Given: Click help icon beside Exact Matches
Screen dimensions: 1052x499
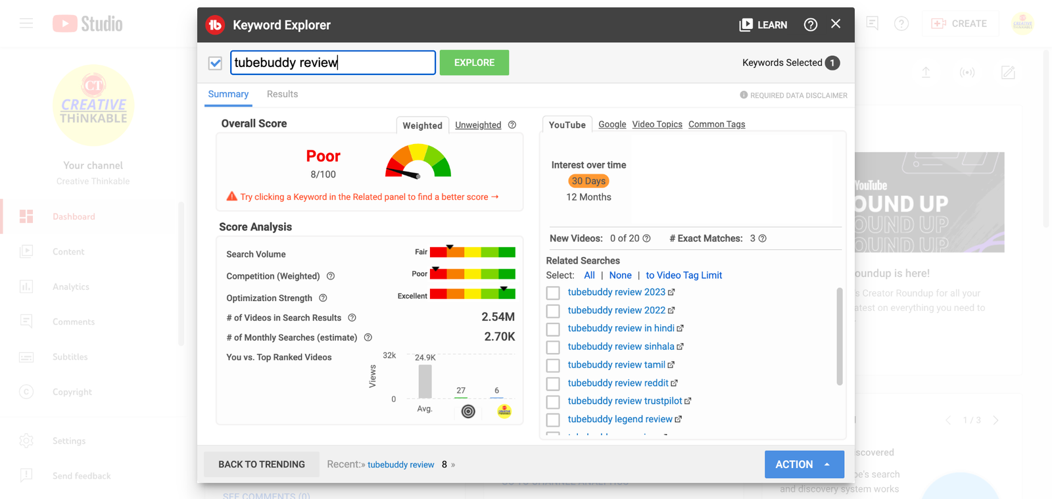Looking at the screenshot, I should click(763, 239).
